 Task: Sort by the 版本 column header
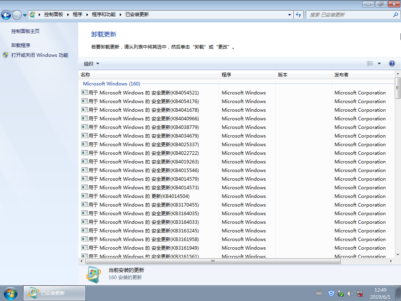click(x=303, y=75)
